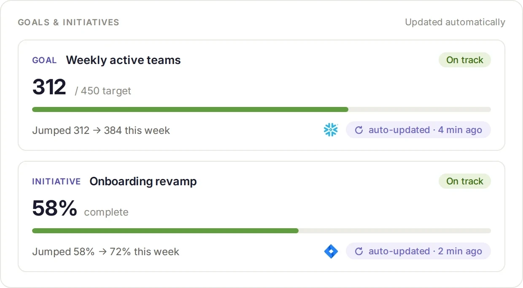523x288 pixels.
Task: Click the Updated automatically label
Action: (455, 22)
